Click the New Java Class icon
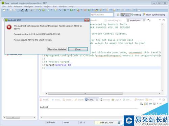The width and height of the screenshot is (169, 126). click(x=89, y=10)
